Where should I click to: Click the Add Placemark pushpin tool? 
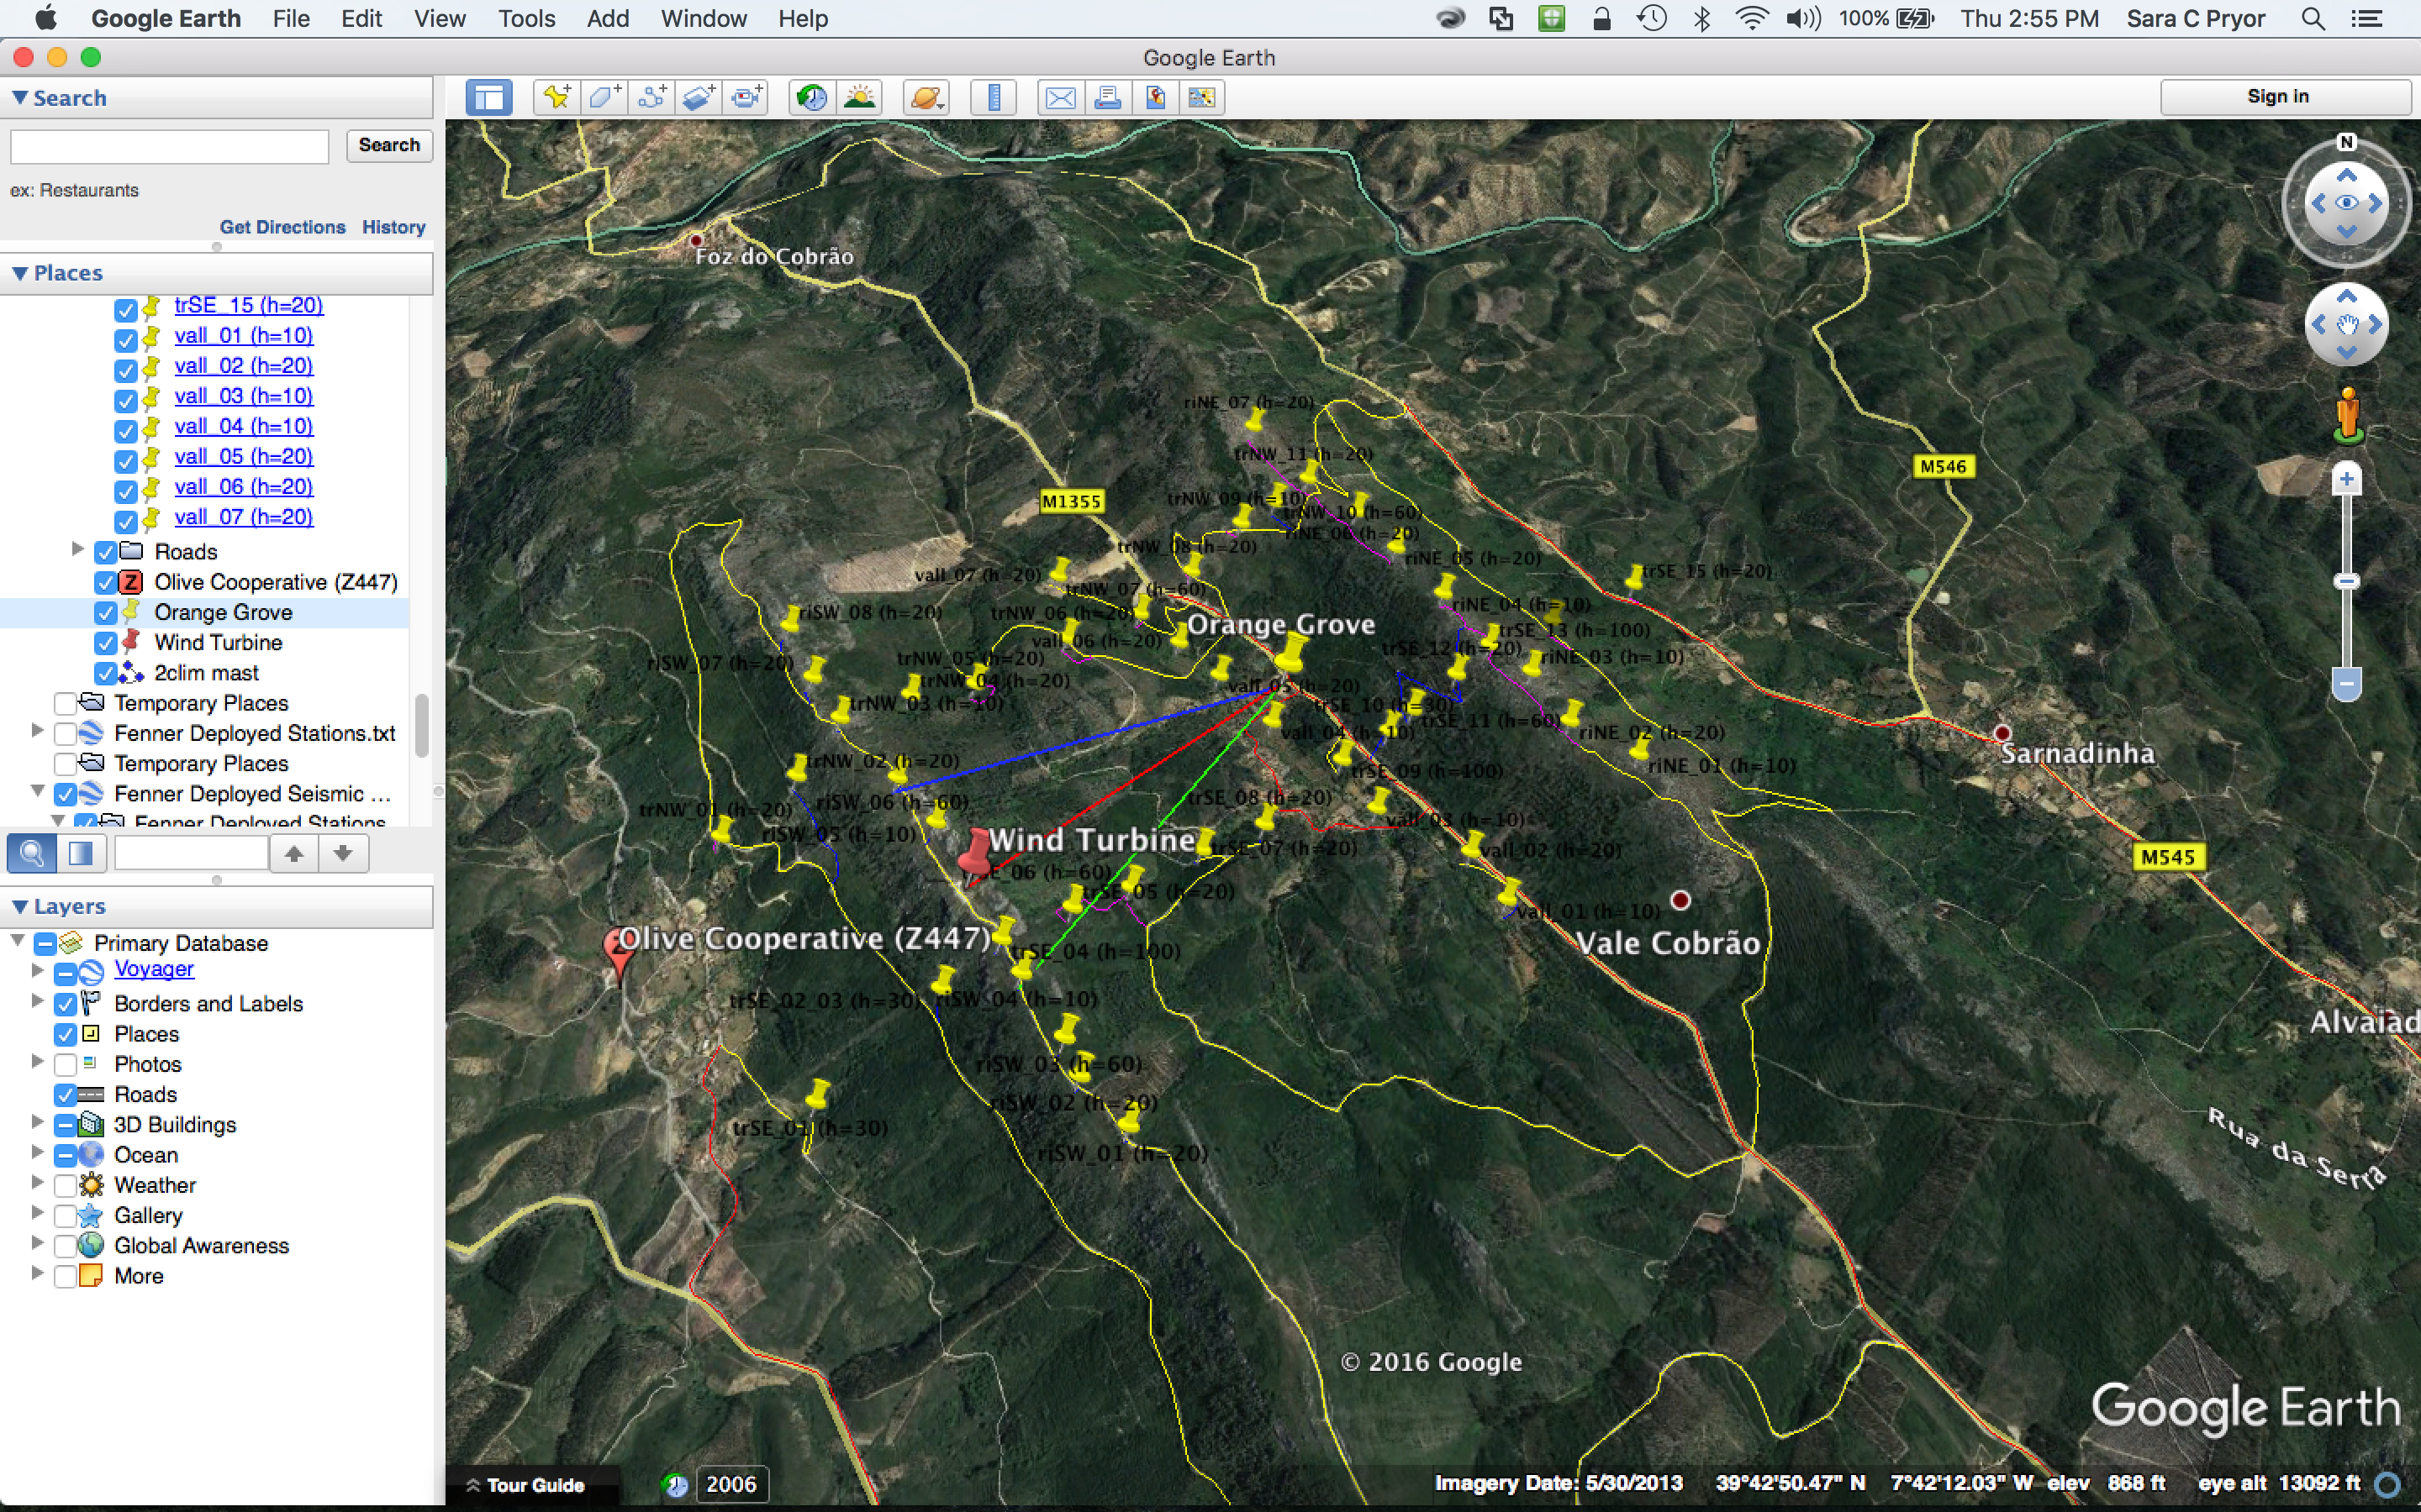[x=556, y=97]
